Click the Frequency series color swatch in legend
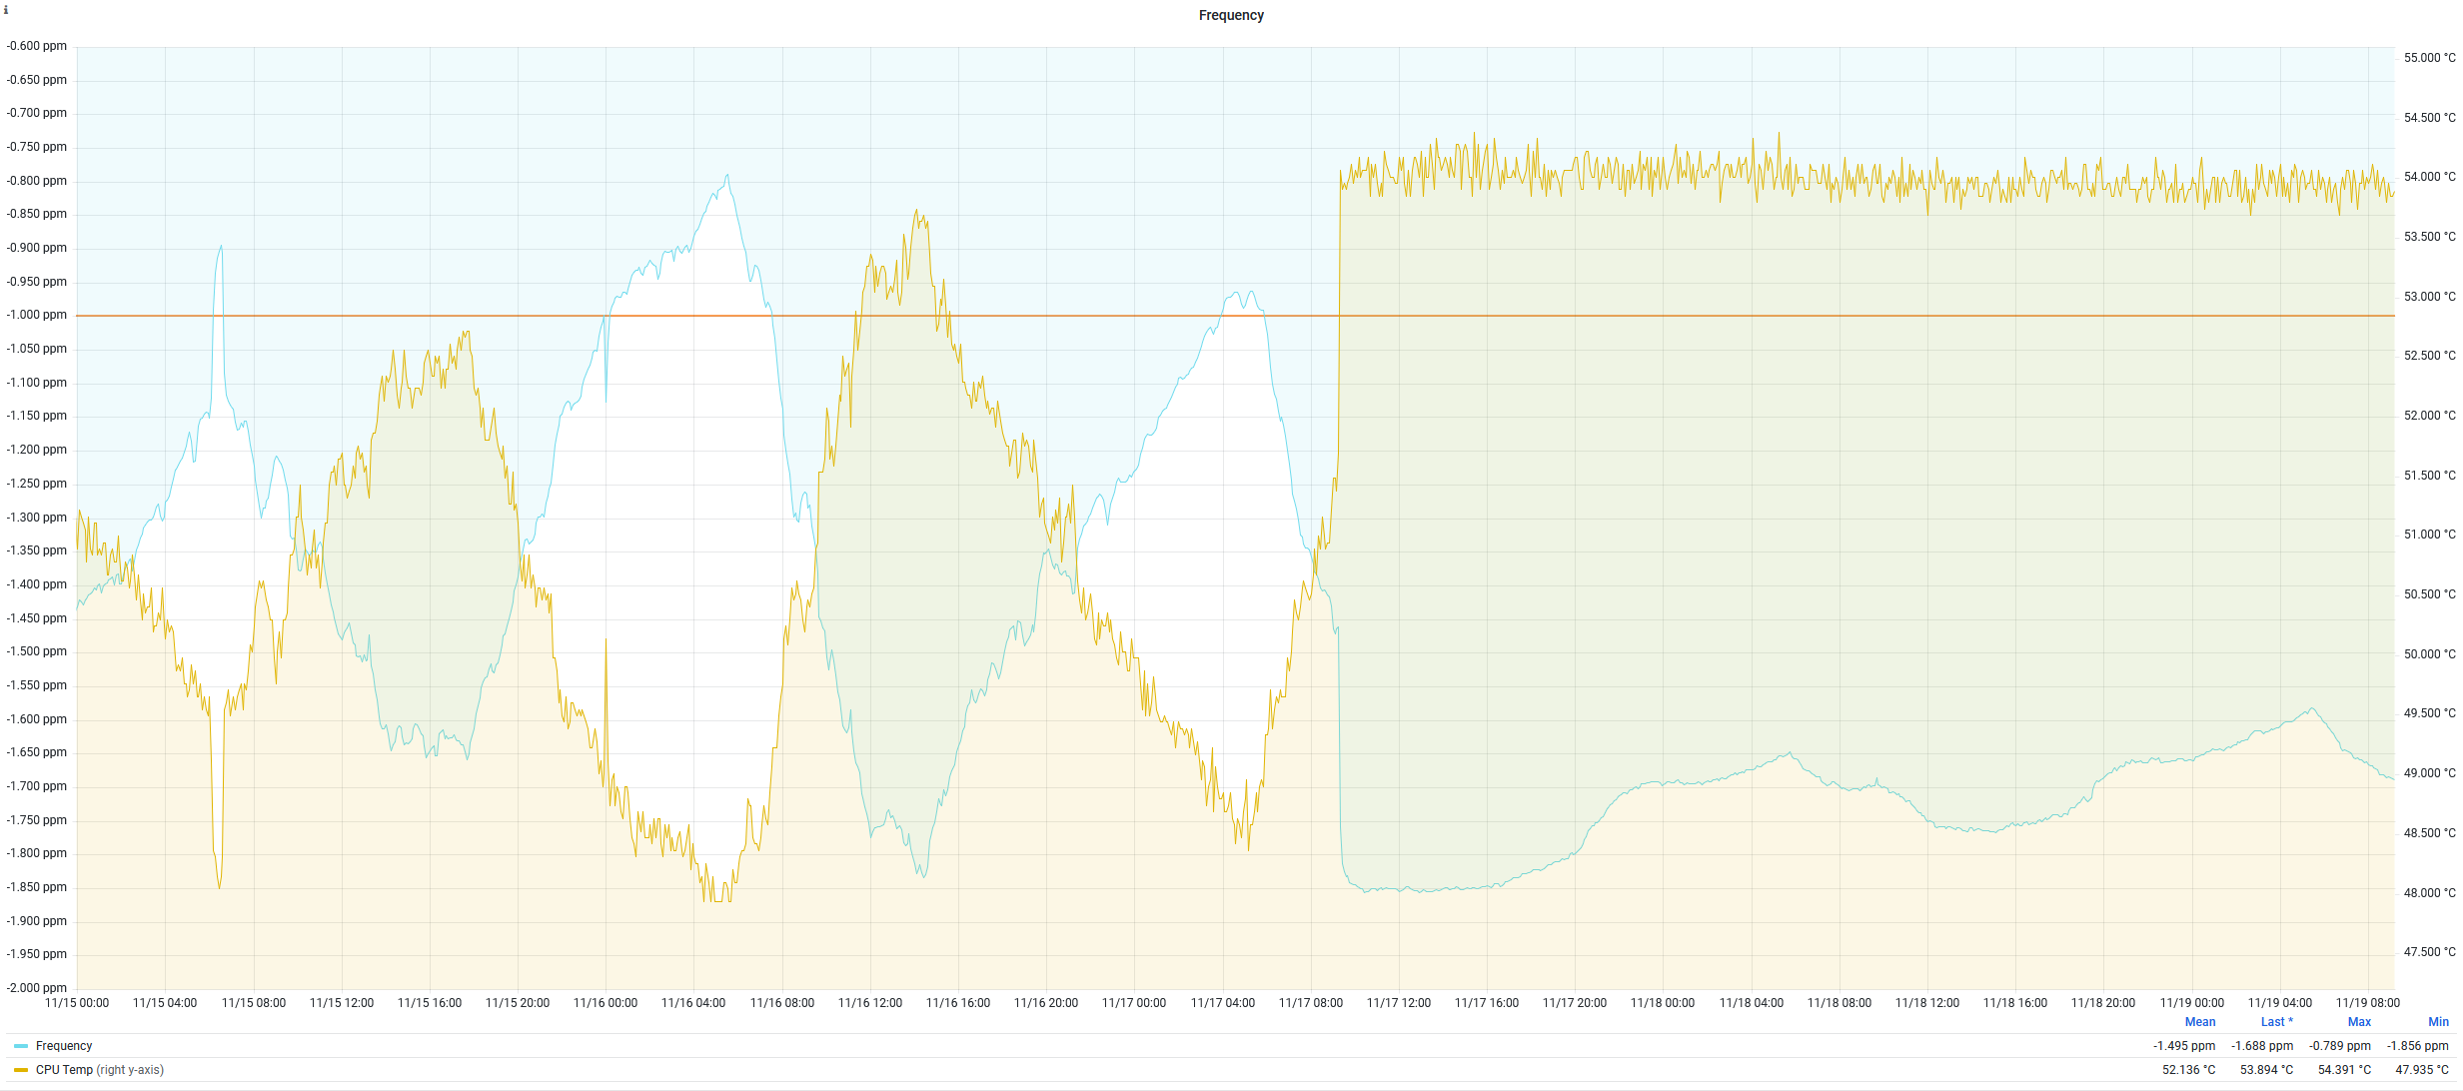This screenshot has width=2463, height=1091. click(x=21, y=1046)
